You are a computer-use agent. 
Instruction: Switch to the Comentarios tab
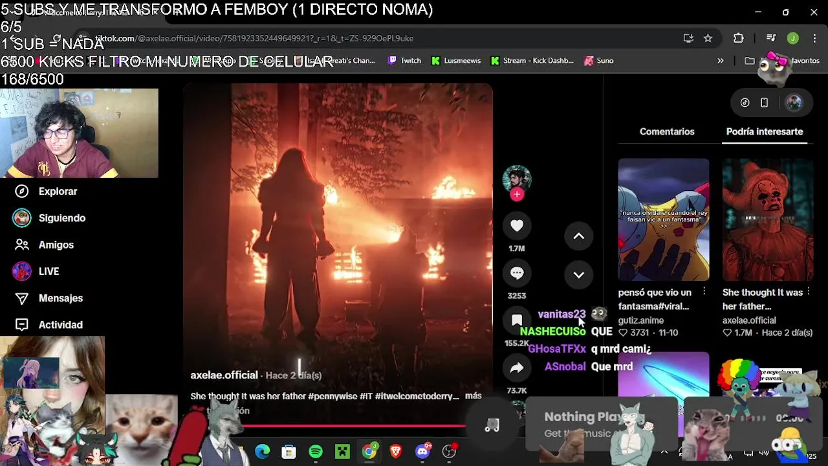coord(667,131)
